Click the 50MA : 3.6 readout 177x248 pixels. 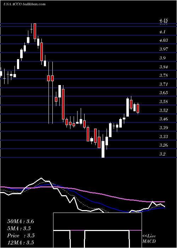pyautogui.click(x=21, y=221)
